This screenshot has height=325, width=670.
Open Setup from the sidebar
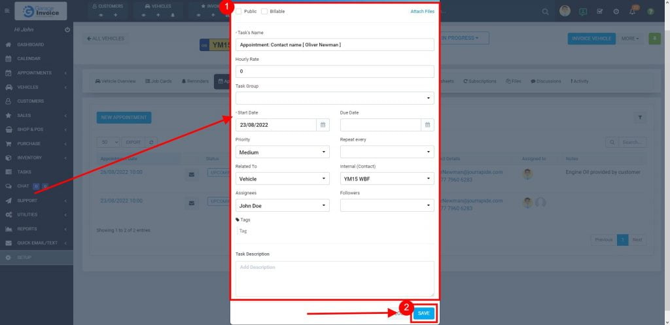37,258
